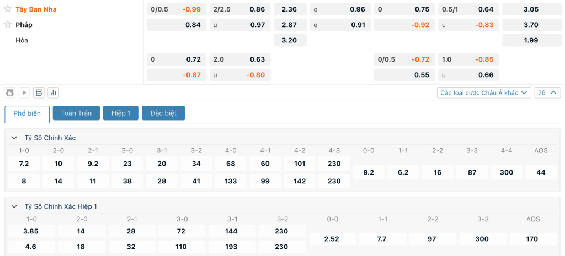This screenshot has height=256, width=565.
Task: Collapse the 76 markets counter
Action: point(547,92)
